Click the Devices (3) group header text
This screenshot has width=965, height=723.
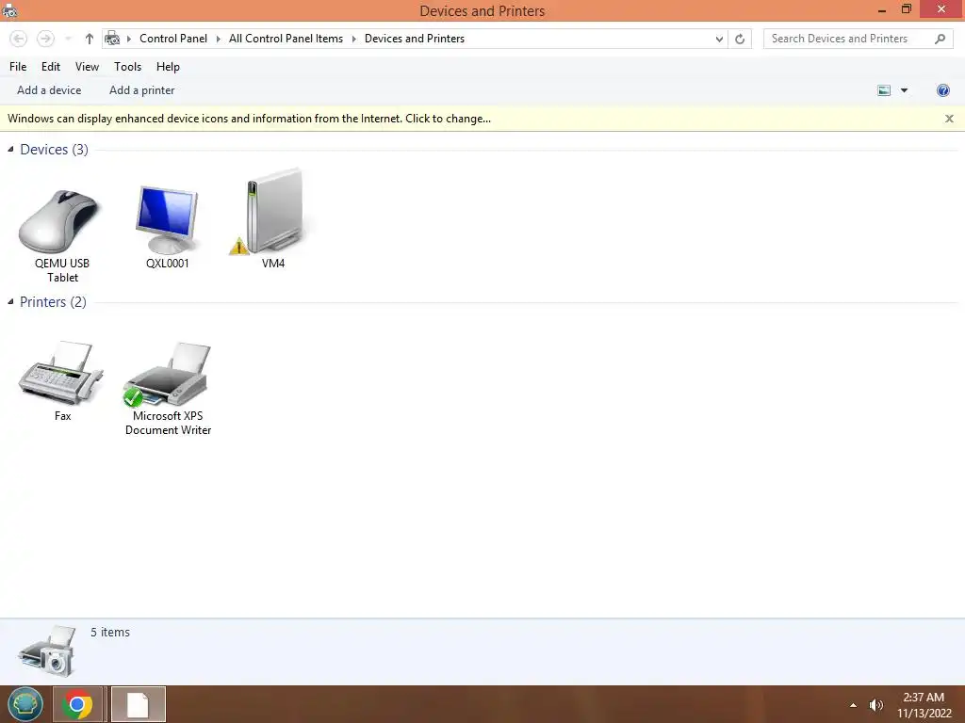coord(54,150)
